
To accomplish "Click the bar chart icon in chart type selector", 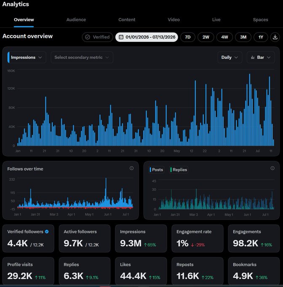I will [253, 57].
